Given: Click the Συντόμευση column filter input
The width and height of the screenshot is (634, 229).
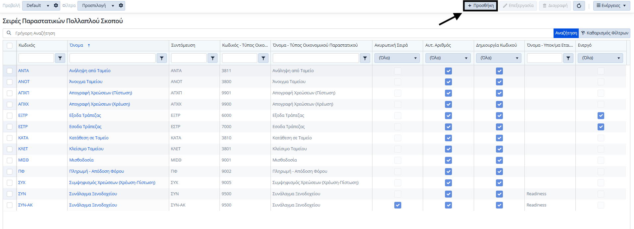Looking at the screenshot, I should (189, 58).
